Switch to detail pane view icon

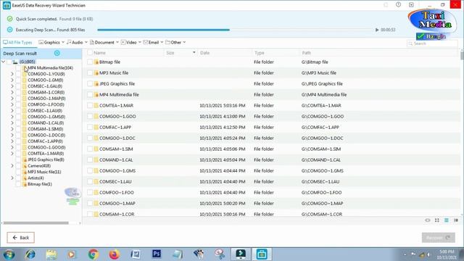click(456, 220)
